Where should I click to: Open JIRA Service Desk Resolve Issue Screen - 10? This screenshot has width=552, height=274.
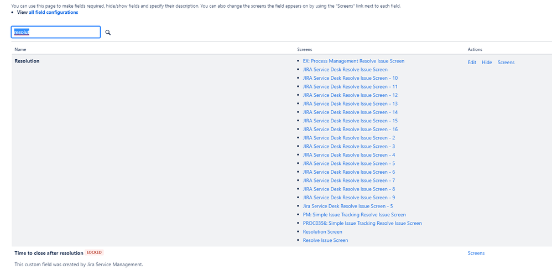350,78
